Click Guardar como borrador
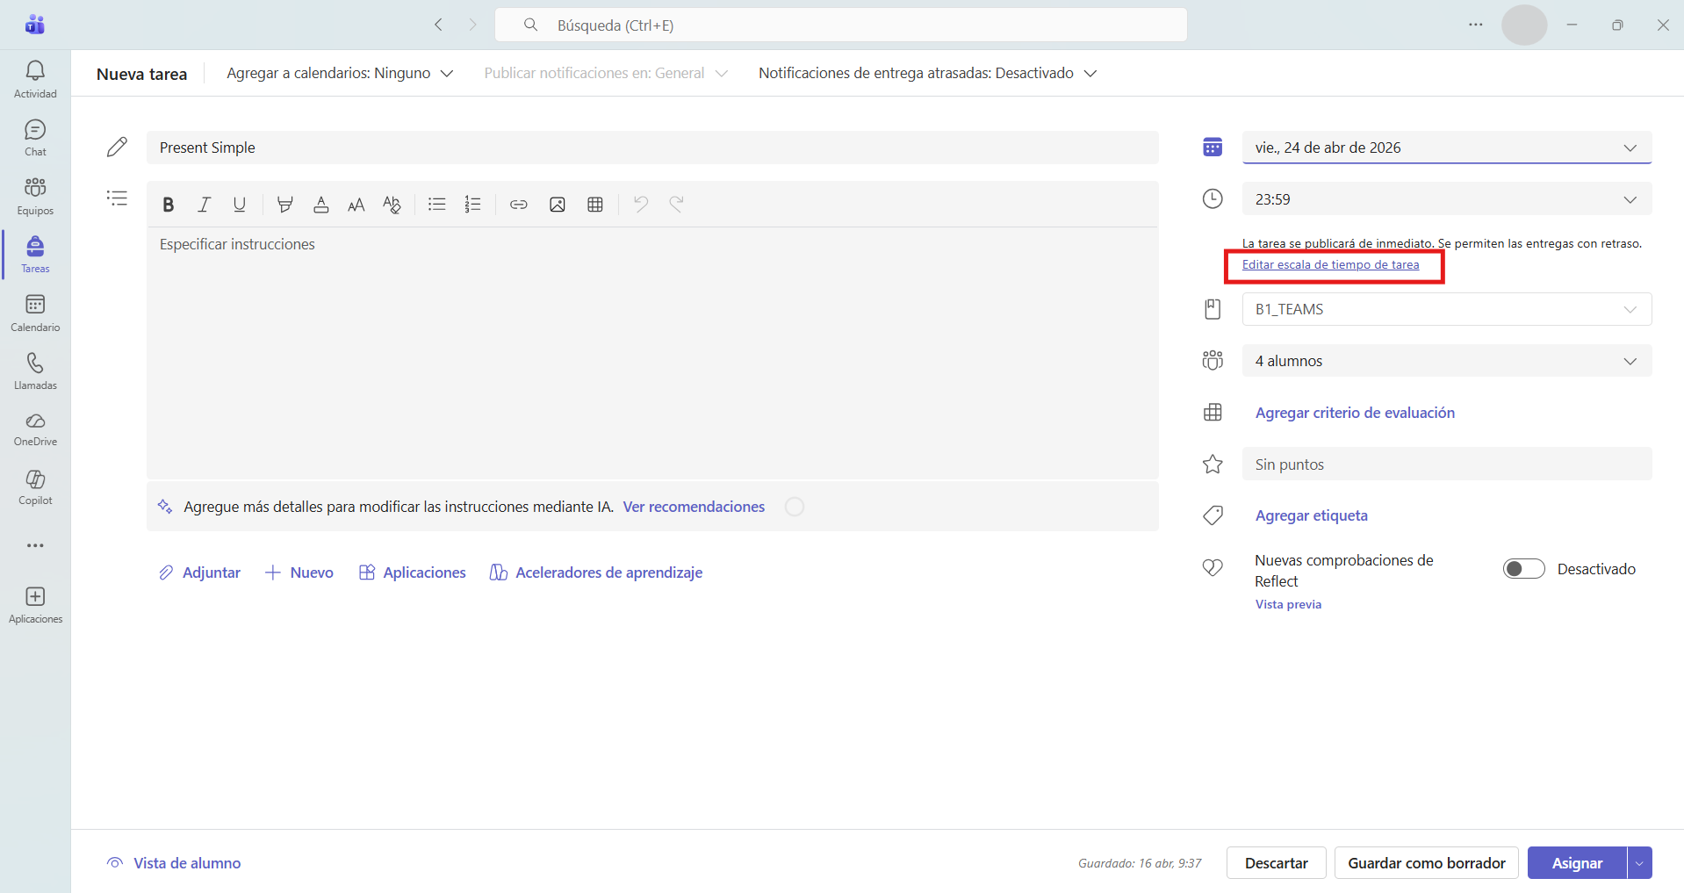1684x893 pixels. click(1427, 863)
